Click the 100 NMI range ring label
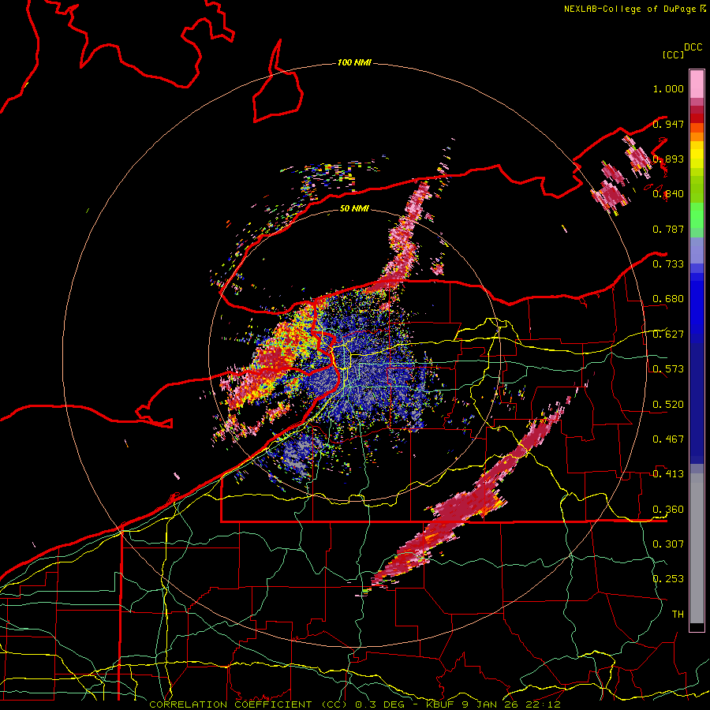Image resolution: width=710 pixels, height=710 pixels. [x=354, y=62]
